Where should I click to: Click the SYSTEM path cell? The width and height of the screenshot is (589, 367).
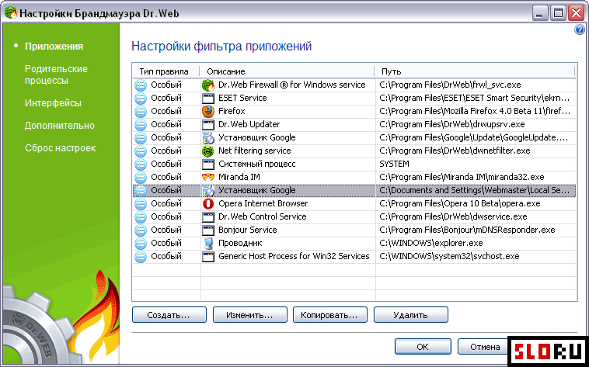pos(394,164)
